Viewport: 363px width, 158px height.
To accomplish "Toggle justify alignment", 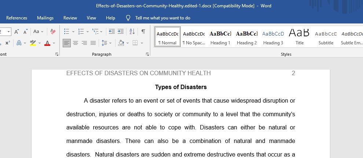I will pos(93,43).
